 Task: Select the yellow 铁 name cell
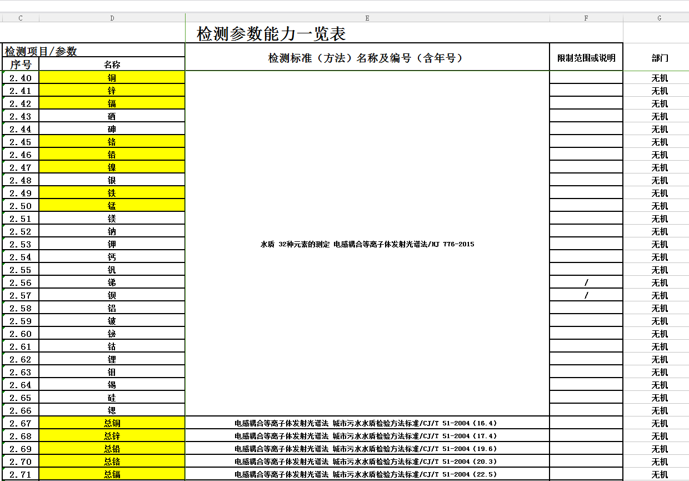coord(112,192)
